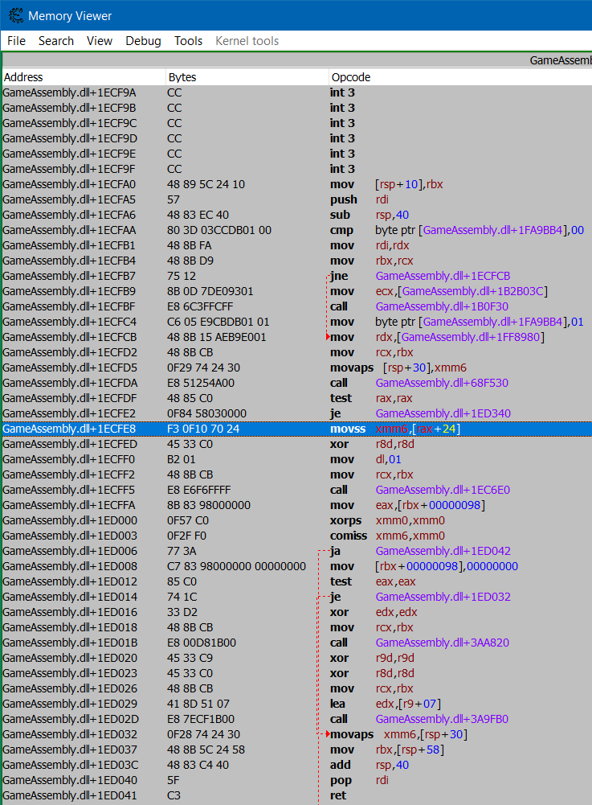
Task: Click call target GameAssembly.dll+1B0F30
Action: point(442,306)
